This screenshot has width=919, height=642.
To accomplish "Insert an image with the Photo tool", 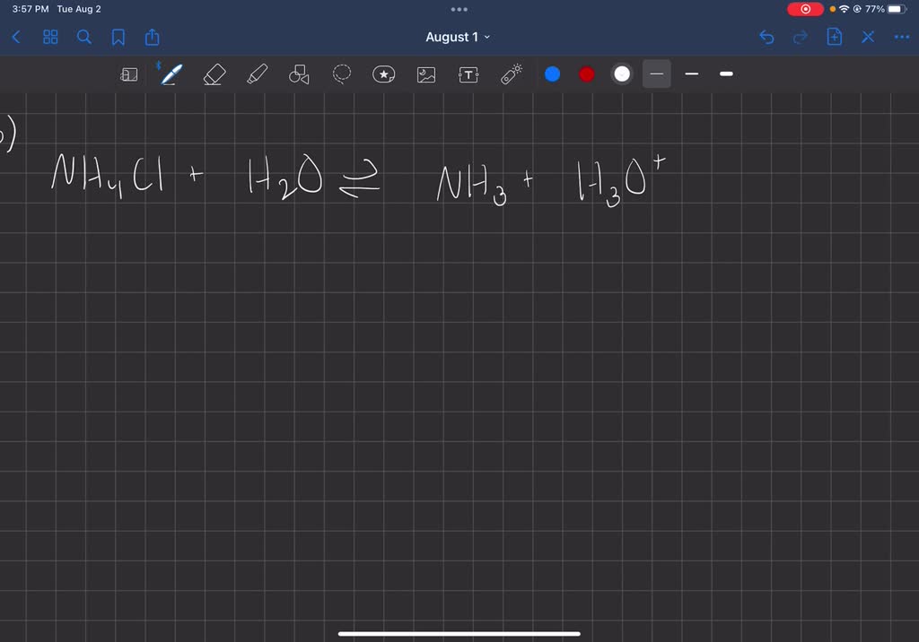I will [x=425, y=74].
